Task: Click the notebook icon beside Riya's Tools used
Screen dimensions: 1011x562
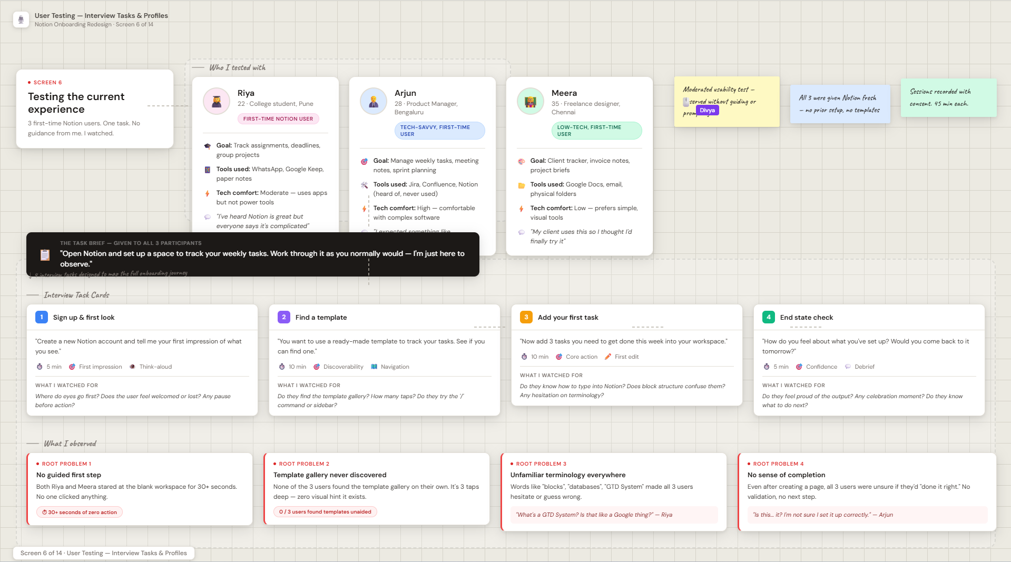Action: pos(207,170)
